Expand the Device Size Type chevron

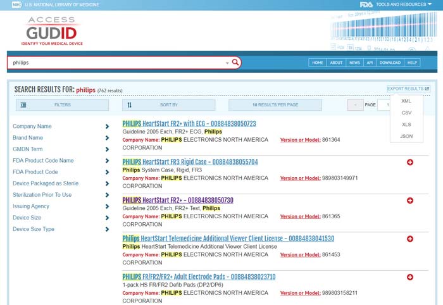(x=107, y=229)
